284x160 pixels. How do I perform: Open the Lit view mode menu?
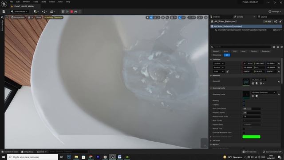30,17
